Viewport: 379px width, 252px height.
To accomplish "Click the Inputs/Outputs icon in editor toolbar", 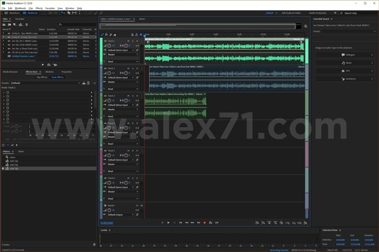I will [102, 35].
